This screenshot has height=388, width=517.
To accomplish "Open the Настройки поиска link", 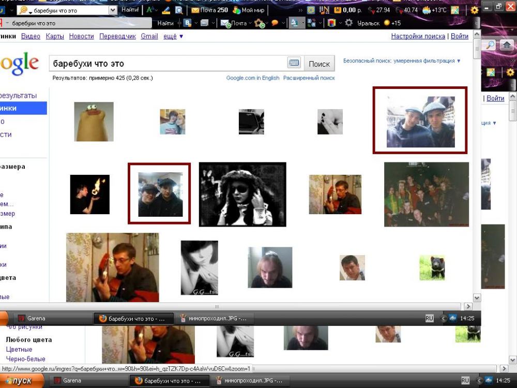I will point(418,36).
